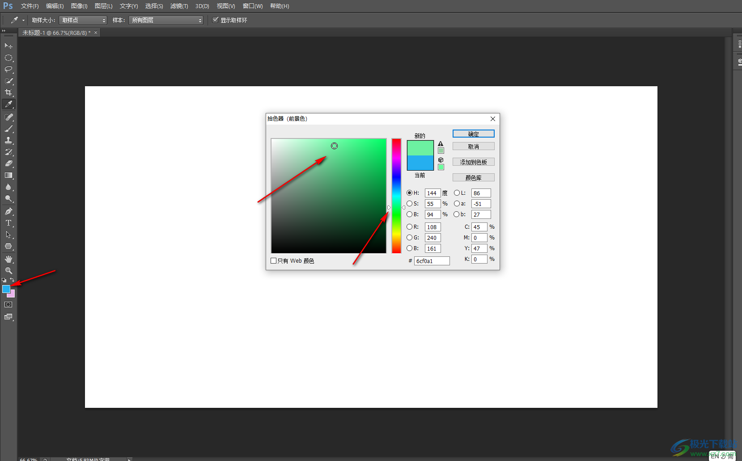
Task: Click the foreground color swatch in the toolbox
Action: pos(6,289)
